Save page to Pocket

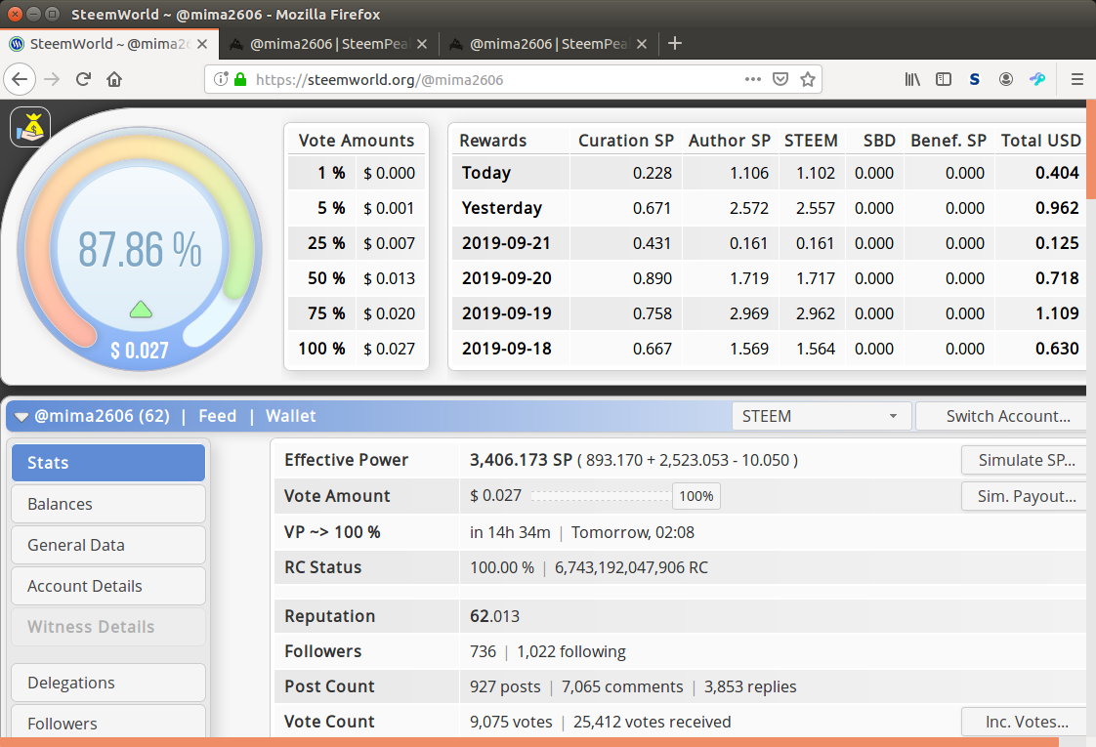pos(780,79)
